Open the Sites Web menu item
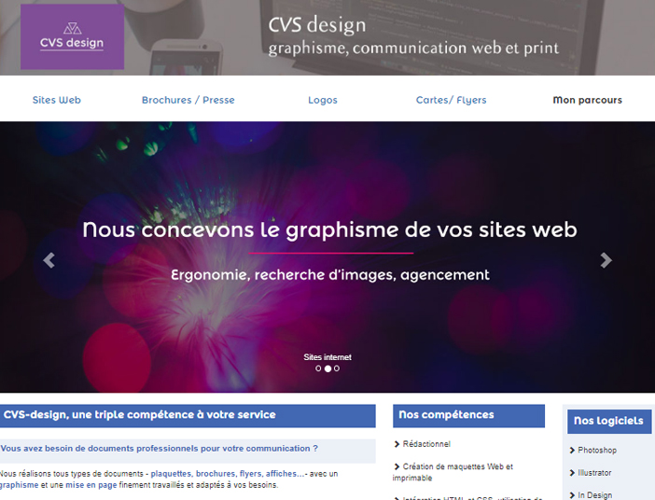The height and width of the screenshot is (500, 655). click(57, 100)
